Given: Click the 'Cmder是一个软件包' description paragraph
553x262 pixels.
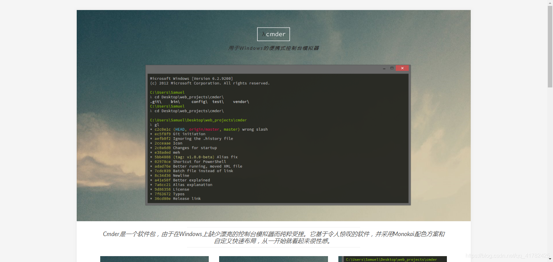Looking at the screenshot, I should (x=273, y=237).
